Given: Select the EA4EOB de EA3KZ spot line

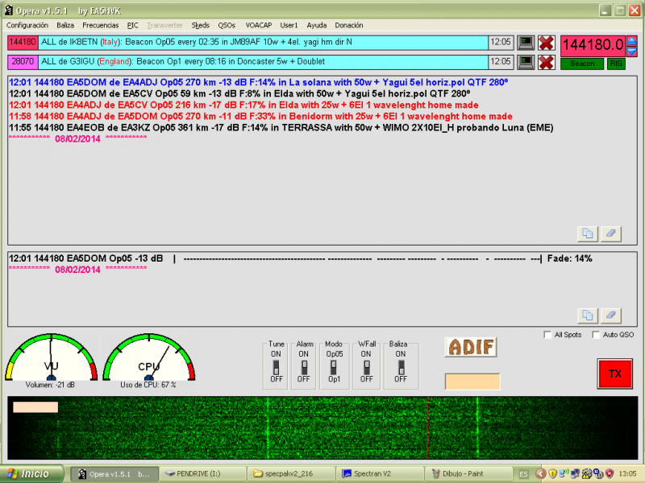Looking at the screenshot, I should (281, 128).
